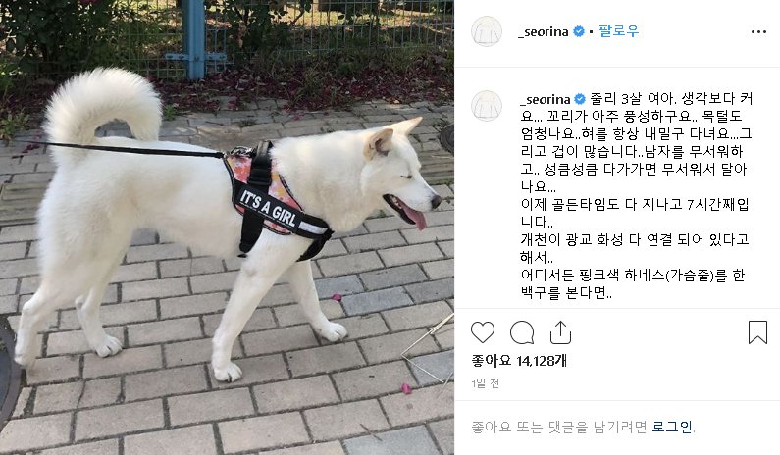Follow _seorina with the 팔로우 button

tap(618, 31)
